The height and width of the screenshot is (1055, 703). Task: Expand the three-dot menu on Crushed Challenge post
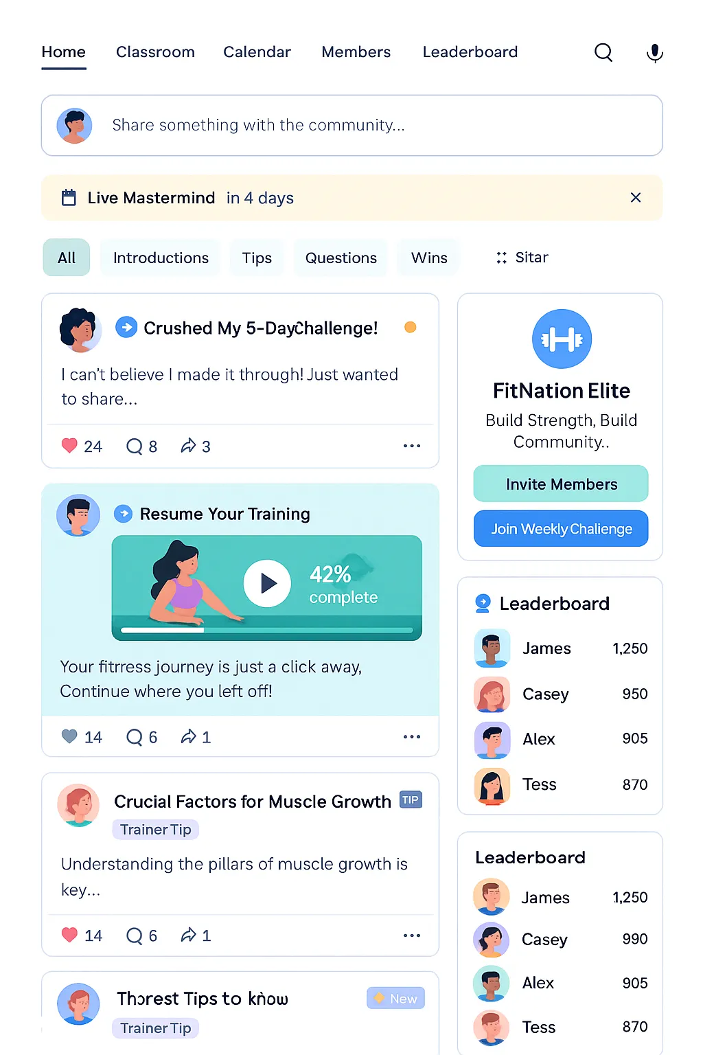[x=412, y=446]
